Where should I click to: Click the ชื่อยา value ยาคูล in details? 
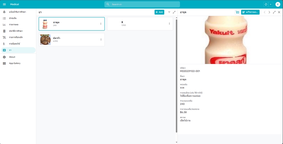[x=183, y=79]
